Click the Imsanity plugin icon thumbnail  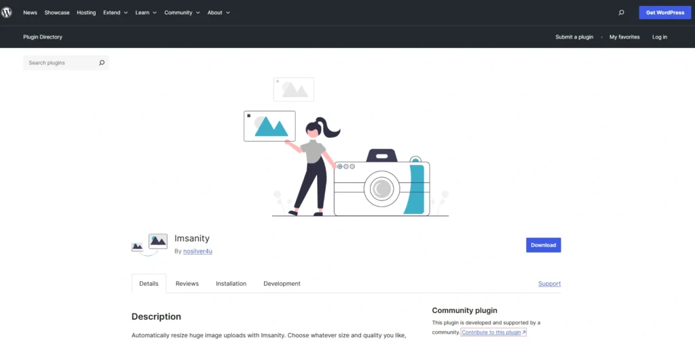point(149,245)
